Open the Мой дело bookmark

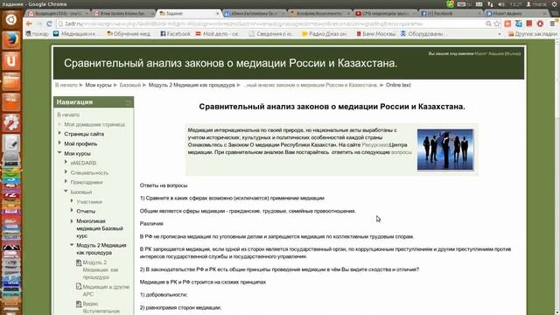click(217, 34)
